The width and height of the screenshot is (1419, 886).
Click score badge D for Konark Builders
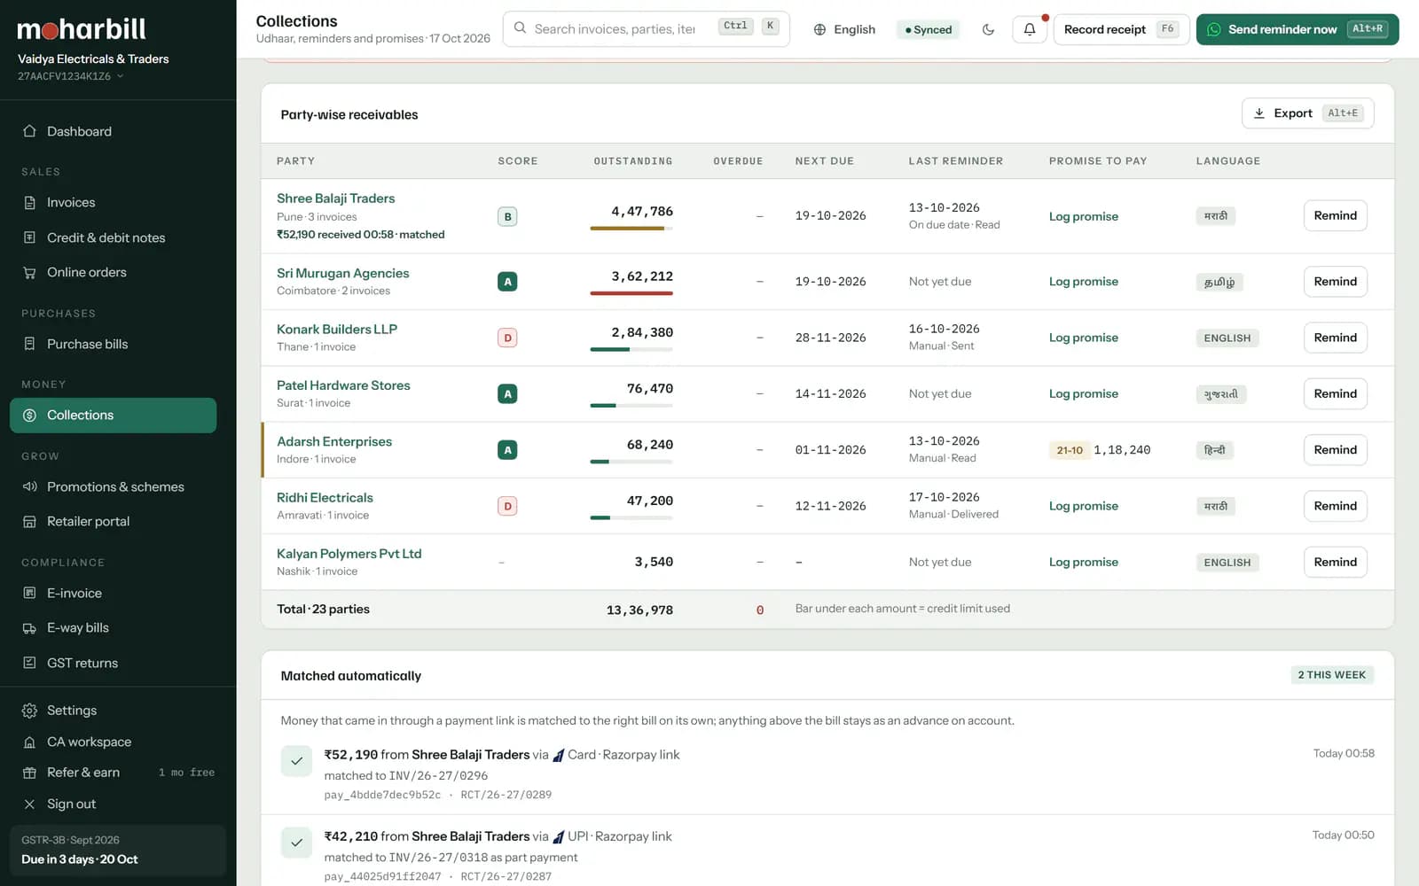tap(507, 338)
